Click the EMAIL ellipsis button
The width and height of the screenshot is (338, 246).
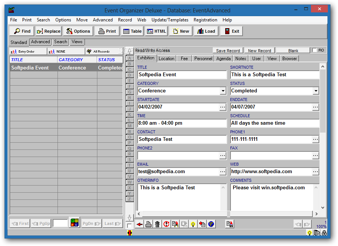(x=223, y=172)
